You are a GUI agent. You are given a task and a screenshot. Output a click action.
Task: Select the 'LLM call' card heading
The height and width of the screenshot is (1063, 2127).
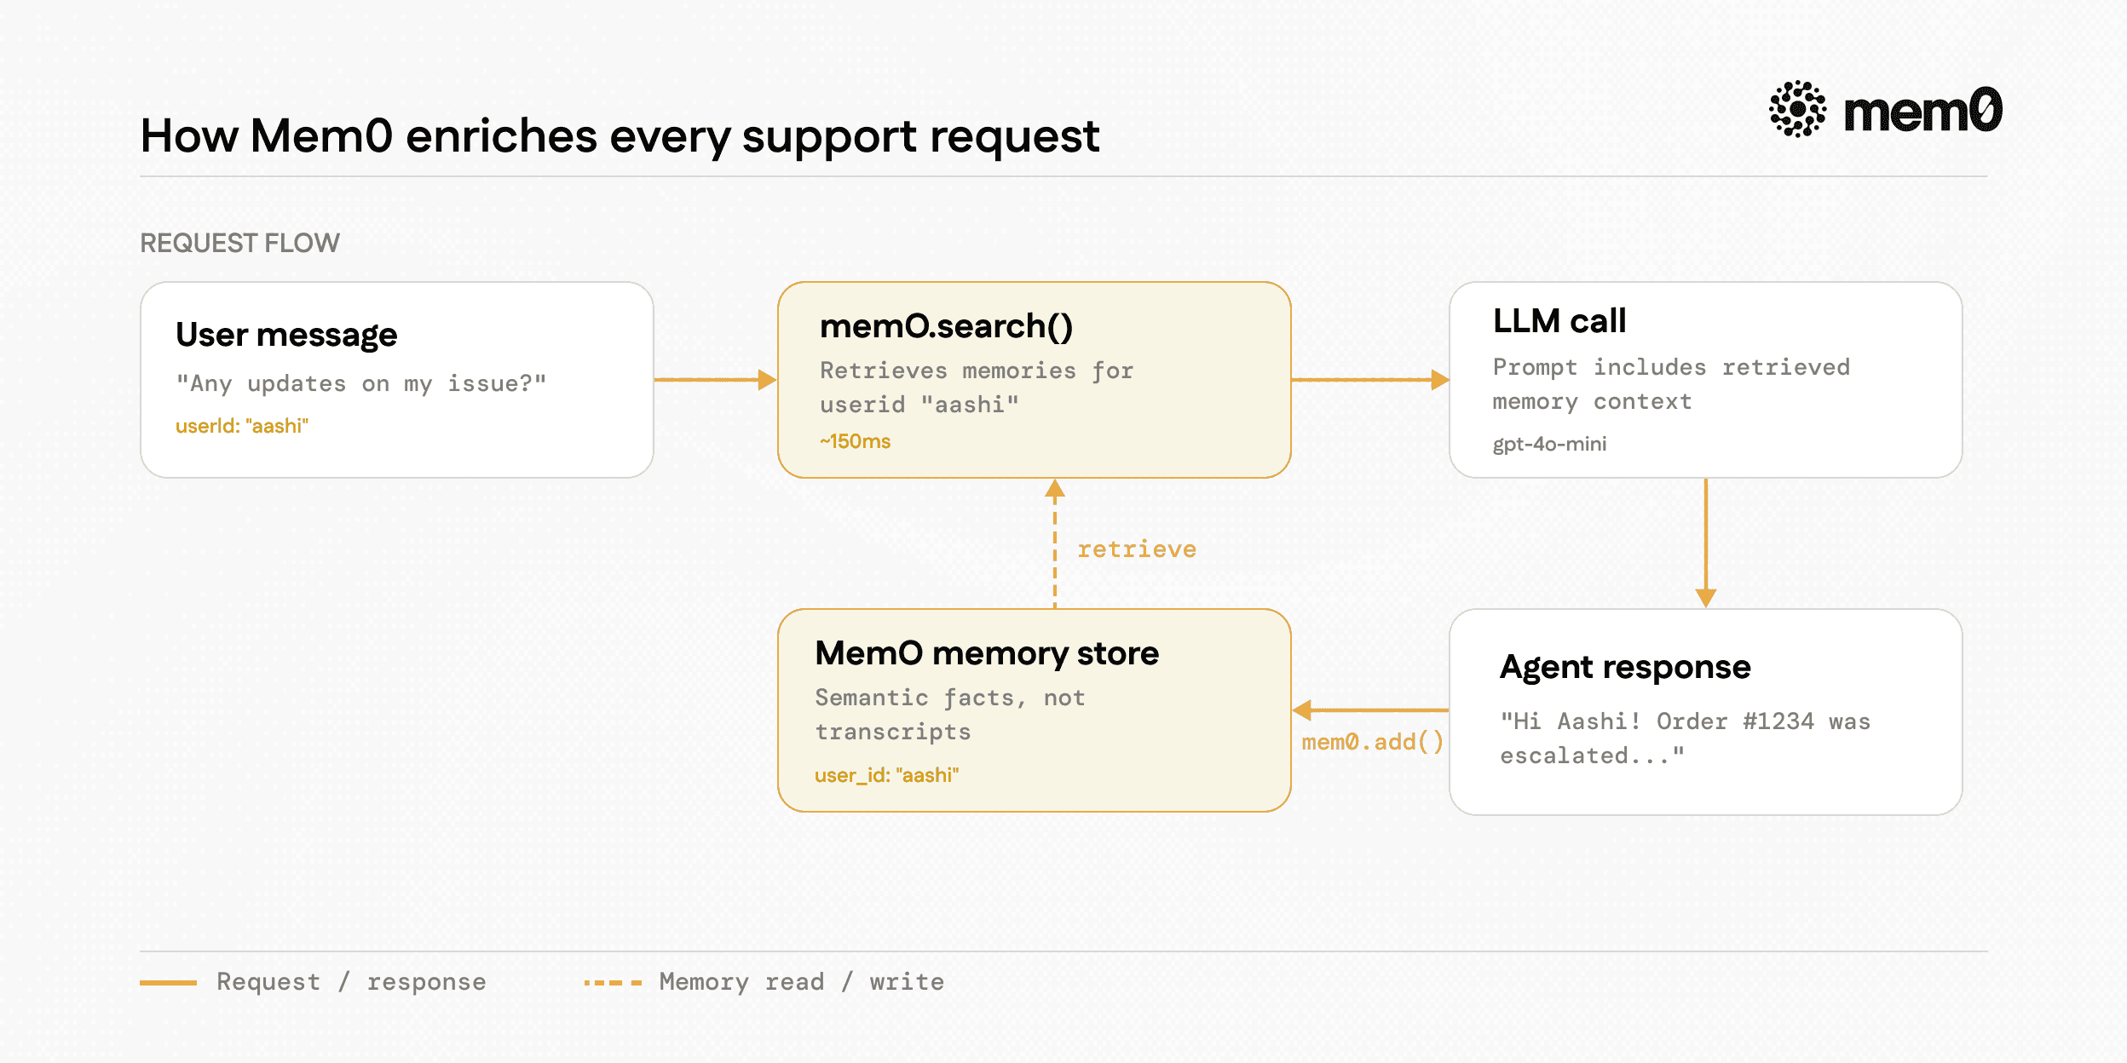pyautogui.click(x=1559, y=321)
